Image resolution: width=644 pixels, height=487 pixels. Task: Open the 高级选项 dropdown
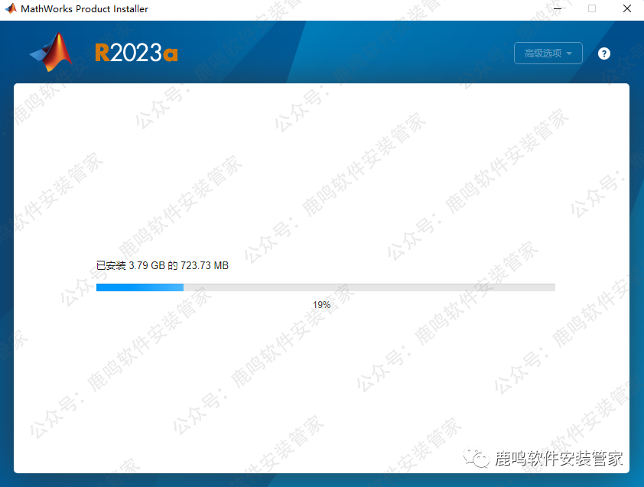click(548, 54)
